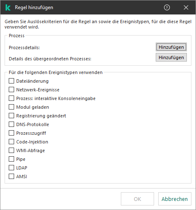Close the Regel hinzufügen dialog
The width and height of the screenshot is (196, 210).
(x=186, y=7)
